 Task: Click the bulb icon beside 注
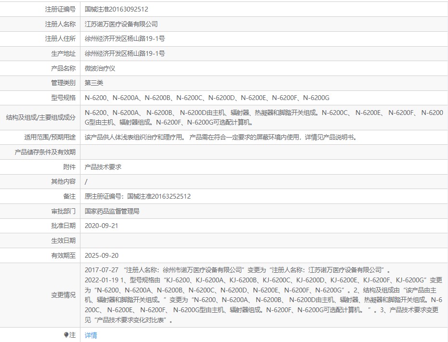click(x=66, y=335)
